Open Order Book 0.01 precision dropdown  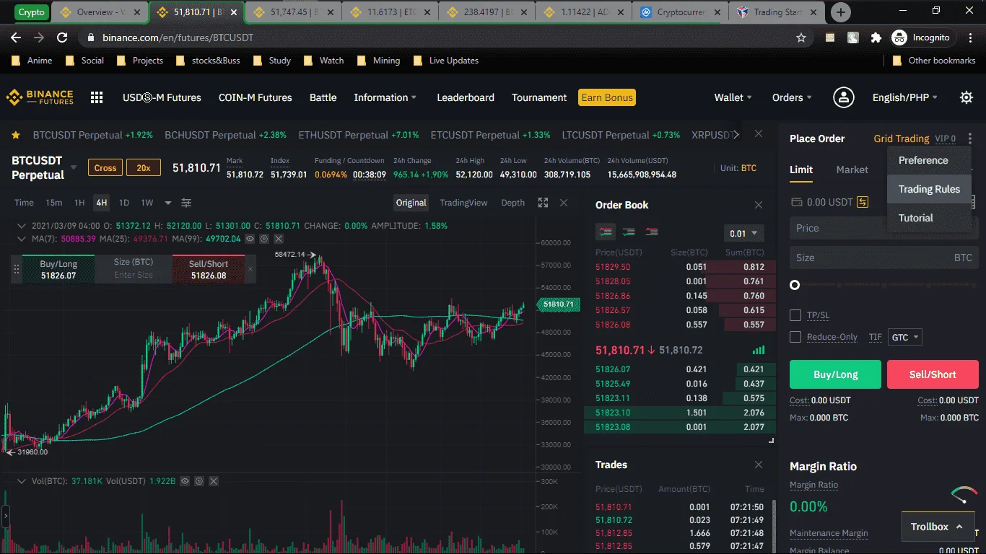743,233
